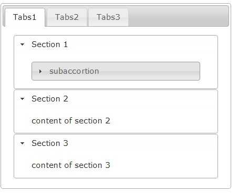Click empty header space right of Section 3 title
The image size is (238, 193).
coord(142,143)
